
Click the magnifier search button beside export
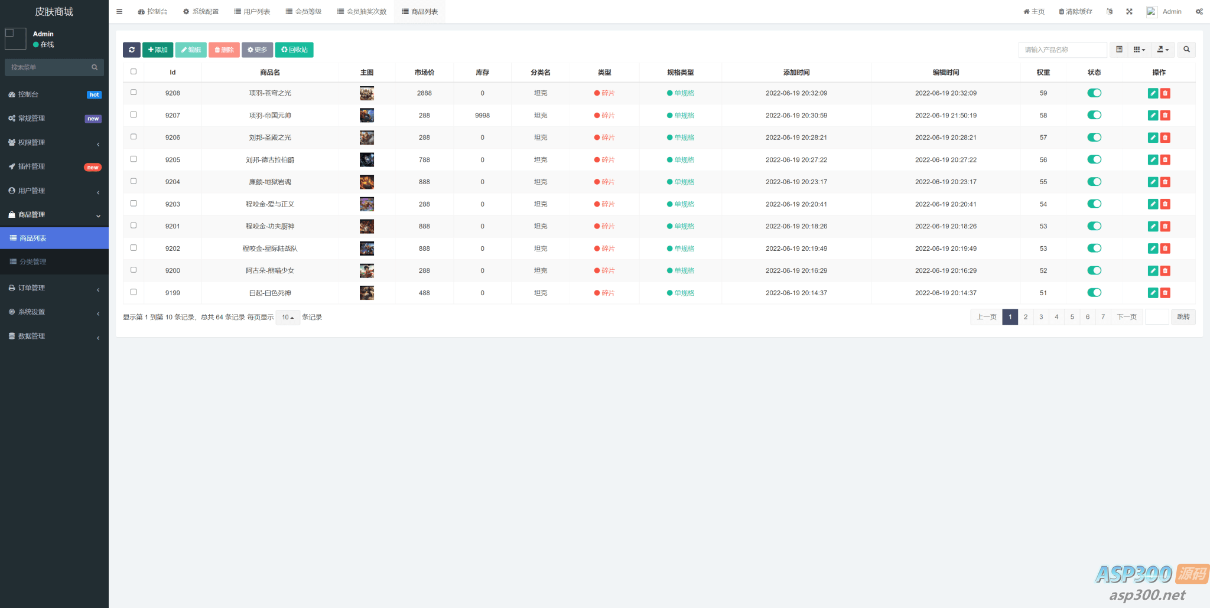[x=1186, y=50]
